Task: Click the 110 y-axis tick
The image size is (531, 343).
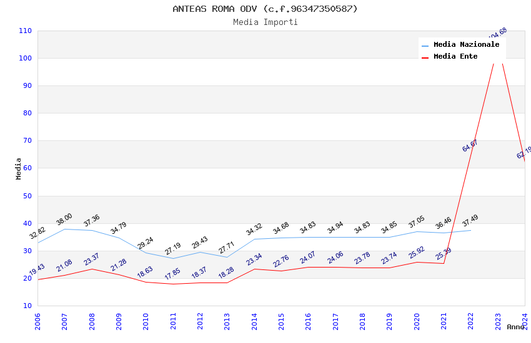Action: [x=25, y=31]
